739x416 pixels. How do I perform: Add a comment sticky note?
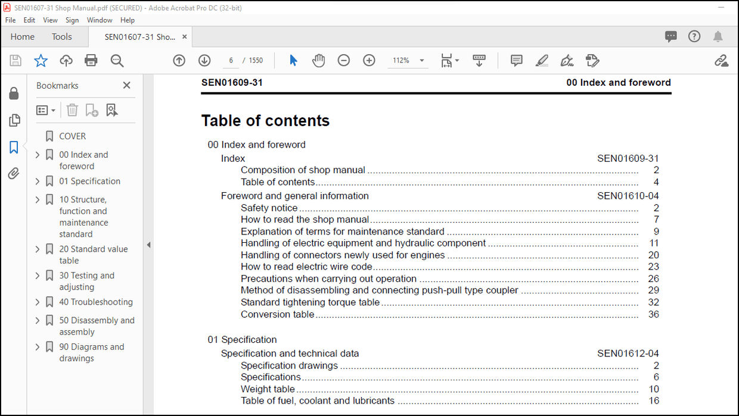(517, 60)
